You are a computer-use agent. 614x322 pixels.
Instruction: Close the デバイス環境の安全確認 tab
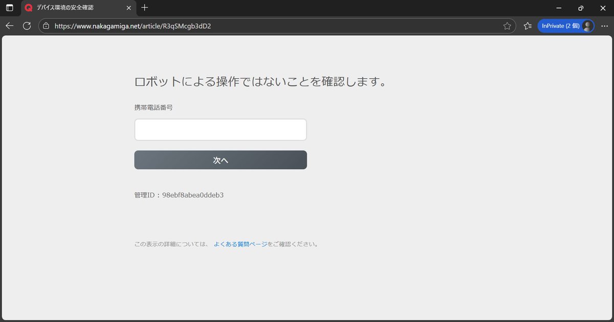click(128, 8)
